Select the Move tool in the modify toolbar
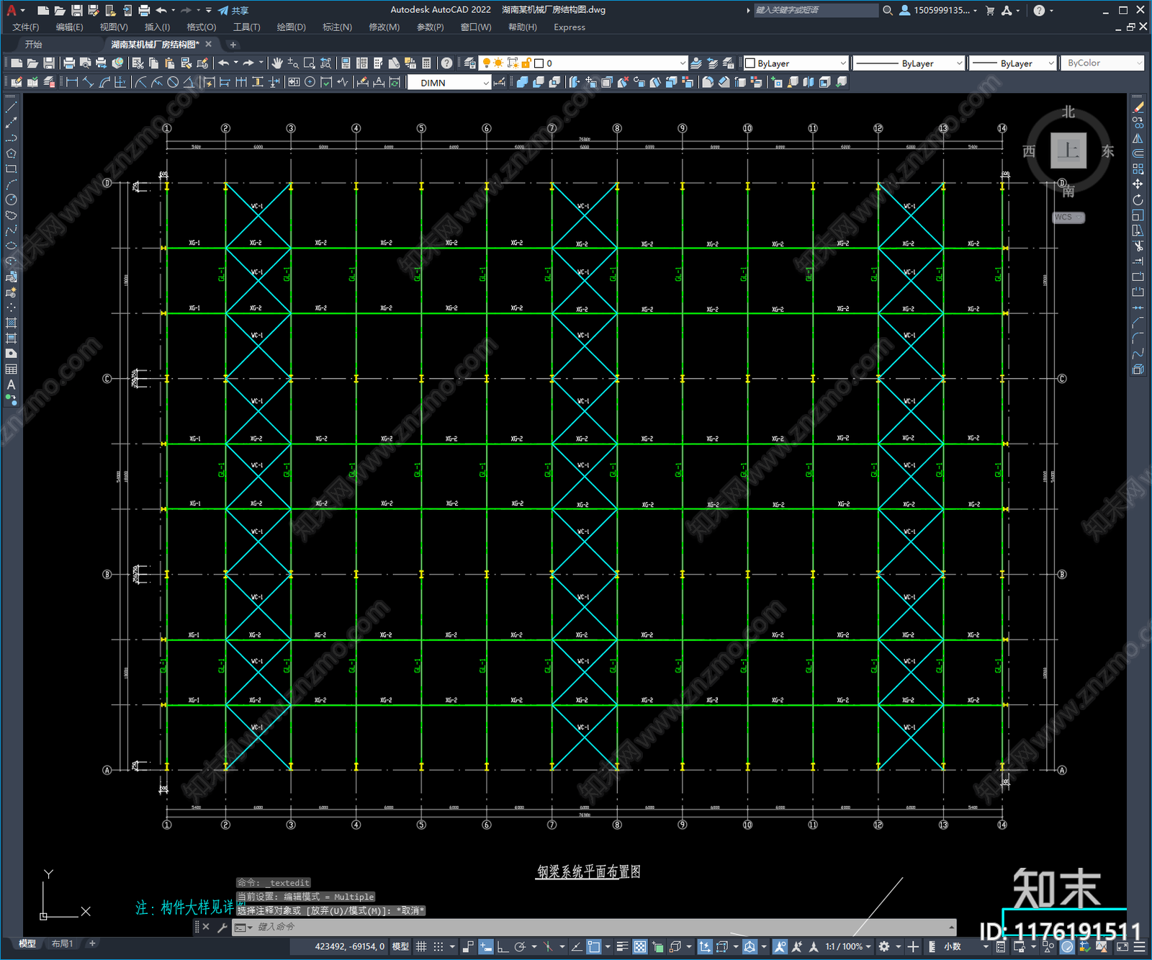 click(x=1138, y=184)
